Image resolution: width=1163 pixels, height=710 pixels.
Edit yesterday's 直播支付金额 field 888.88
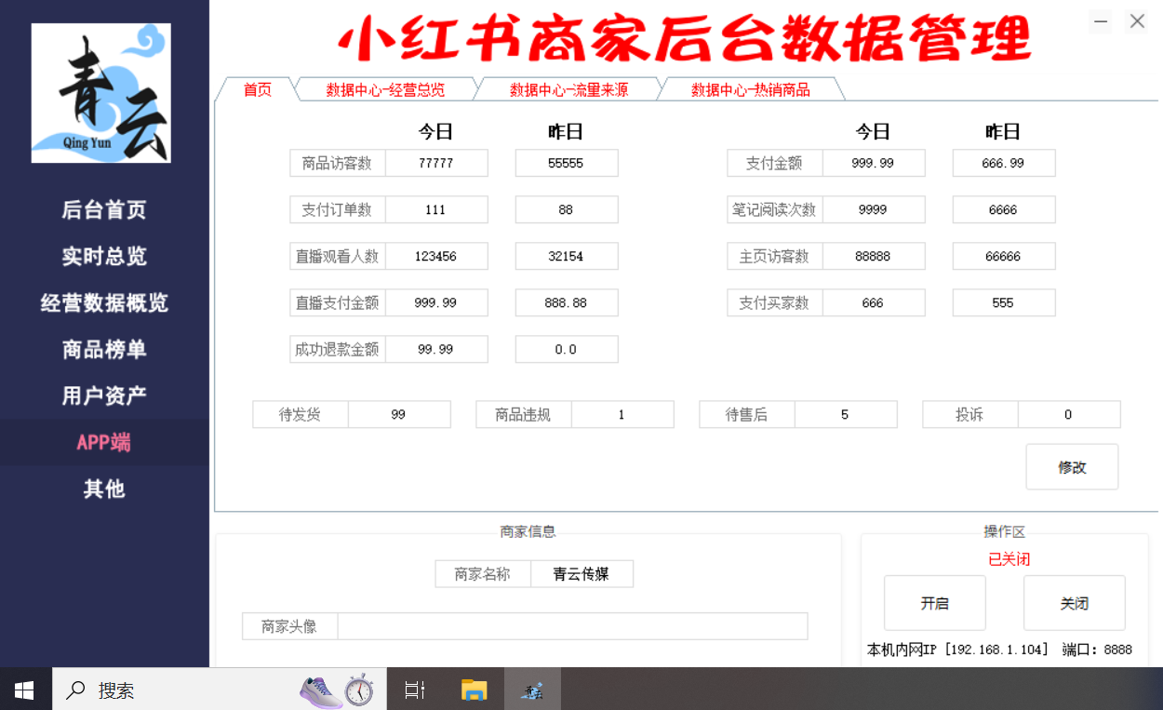[x=567, y=302]
